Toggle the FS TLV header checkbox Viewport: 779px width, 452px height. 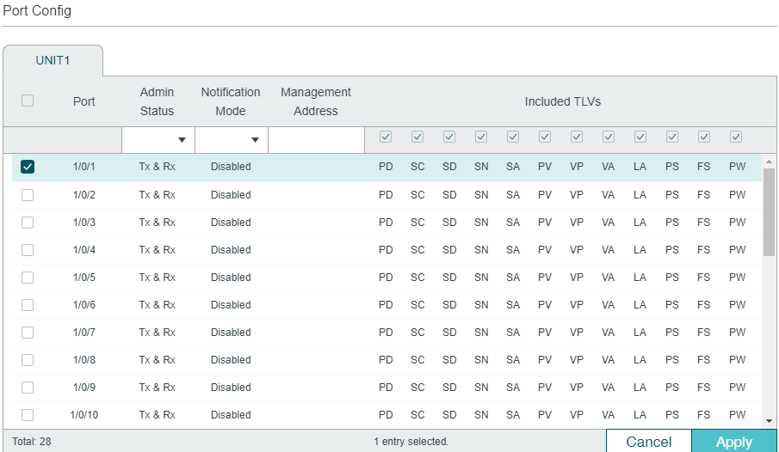point(704,137)
